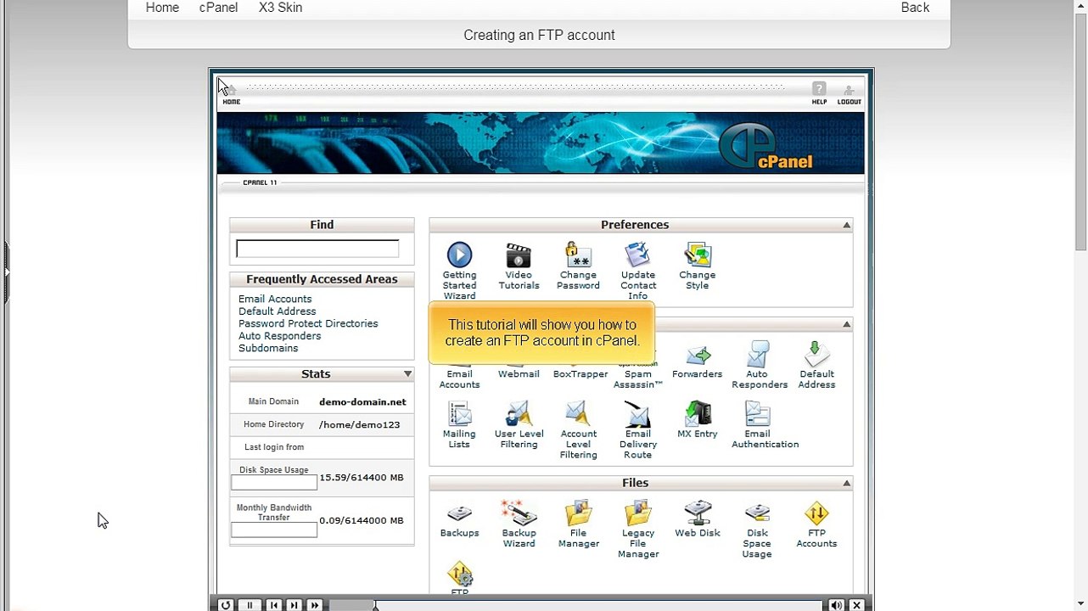The width and height of the screenshot is (1088, 611).
Task: Open the Auto Responders link under Frequently Accessed Areas
Action: [279, 336]
